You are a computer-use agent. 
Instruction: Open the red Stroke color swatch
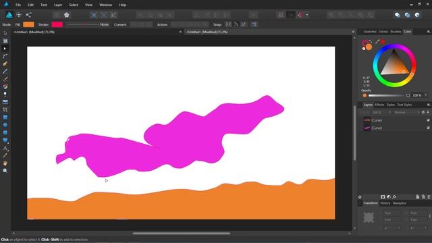(57, 24)
